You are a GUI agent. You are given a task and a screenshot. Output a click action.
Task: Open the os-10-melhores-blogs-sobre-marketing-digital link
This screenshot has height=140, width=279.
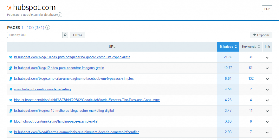(64, 111)
